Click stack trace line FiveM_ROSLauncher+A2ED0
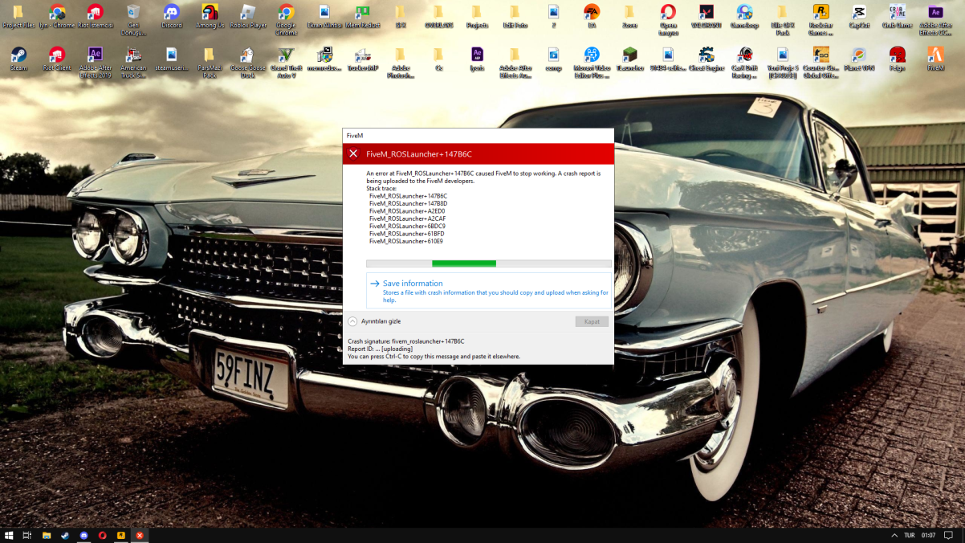Screen dimensions: 965x543 pos(407,211)
